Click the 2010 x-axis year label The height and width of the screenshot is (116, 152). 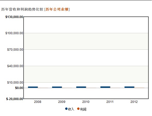tap(86, 102)
